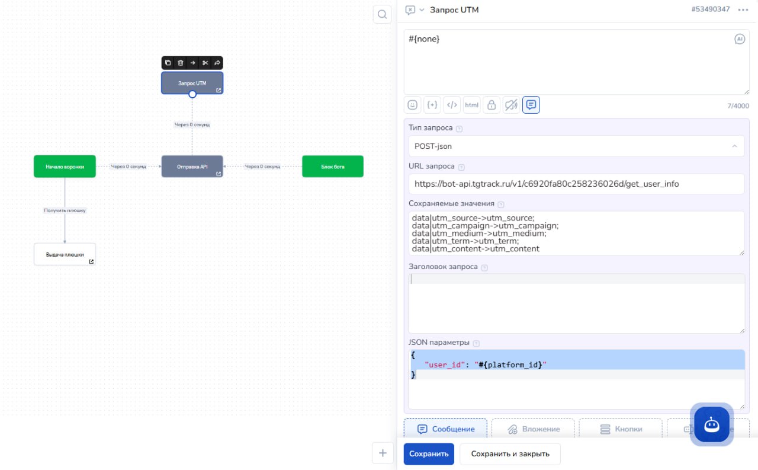Toggle the muted notification sound button
Image resolution: width=758 pixels, height=470 pixels.
(510, 105)
